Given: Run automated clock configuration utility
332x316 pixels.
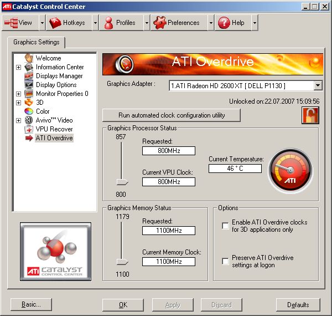Looking at the screenshot, I should click(172, 115).
